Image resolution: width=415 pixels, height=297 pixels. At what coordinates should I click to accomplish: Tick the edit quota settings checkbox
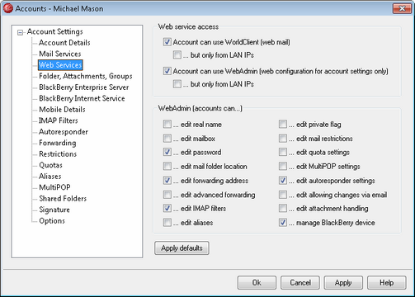pyautogui.click(x=282, y=152)
